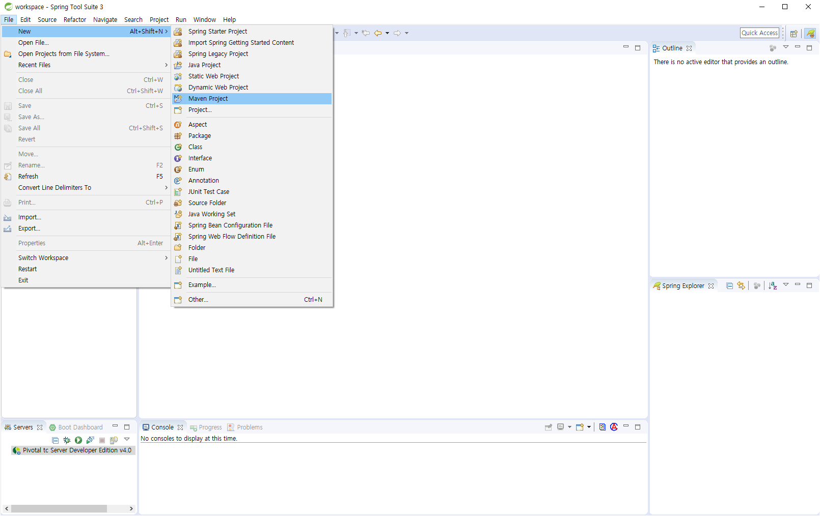Collapse all in Servers view
Image resolution: width=820 pixels, height=516 pixels.
55,440
